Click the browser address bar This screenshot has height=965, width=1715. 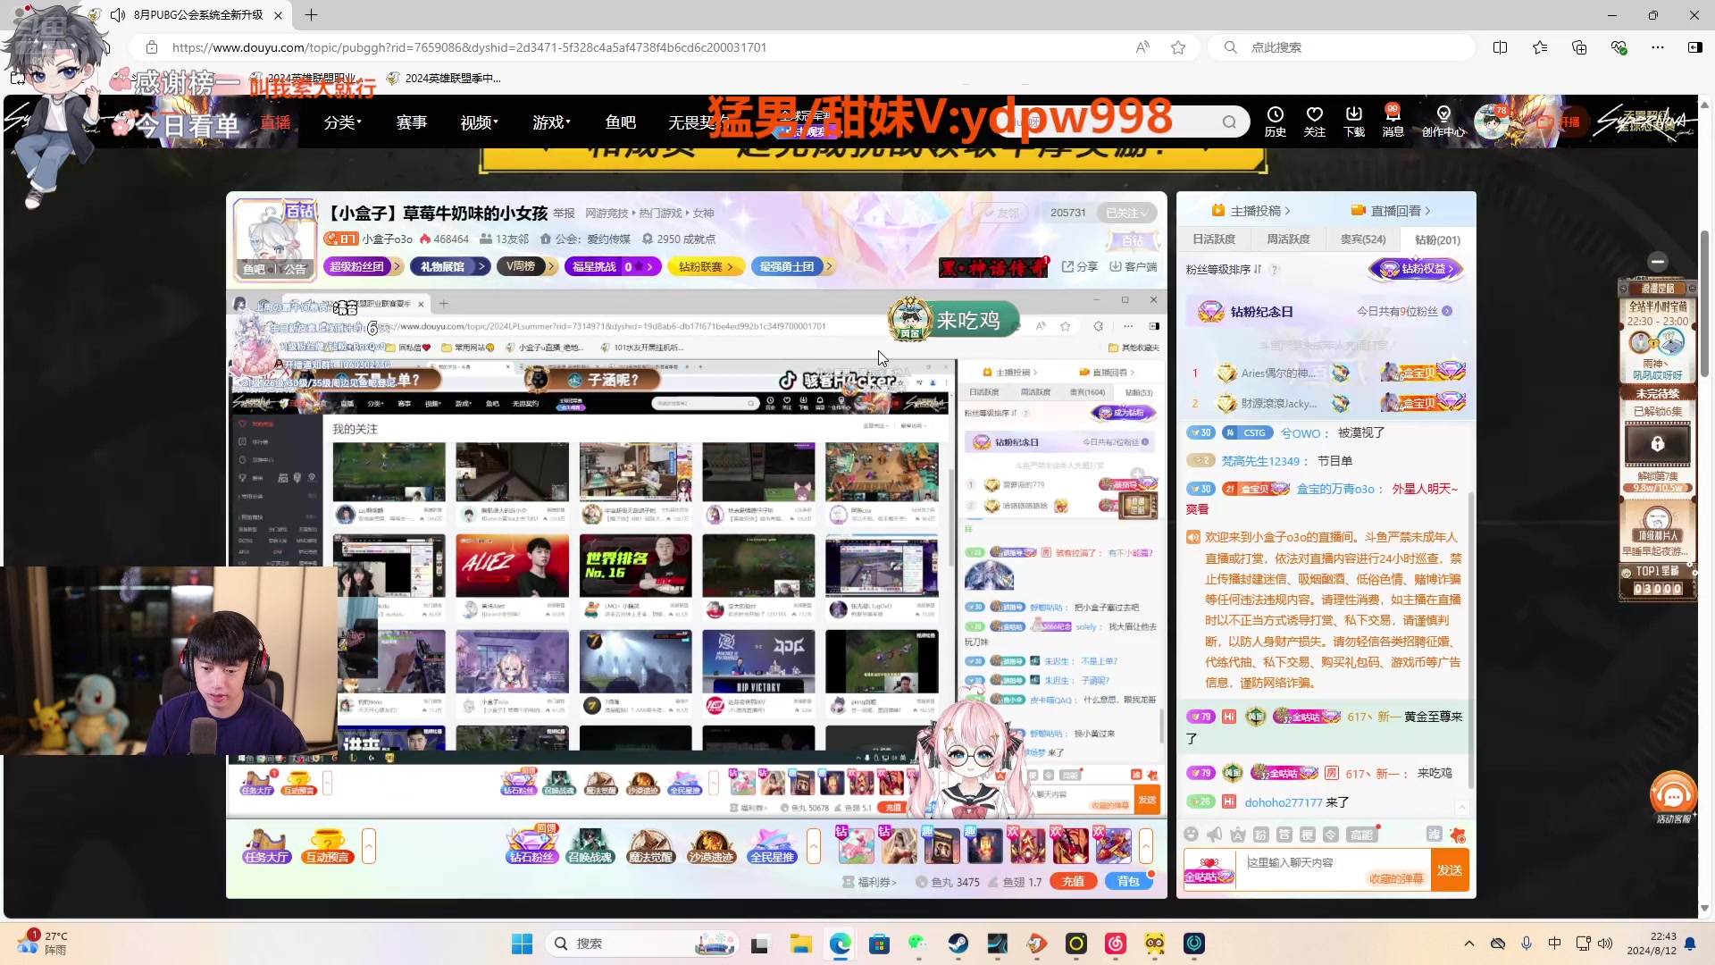(x=643, y=47)
